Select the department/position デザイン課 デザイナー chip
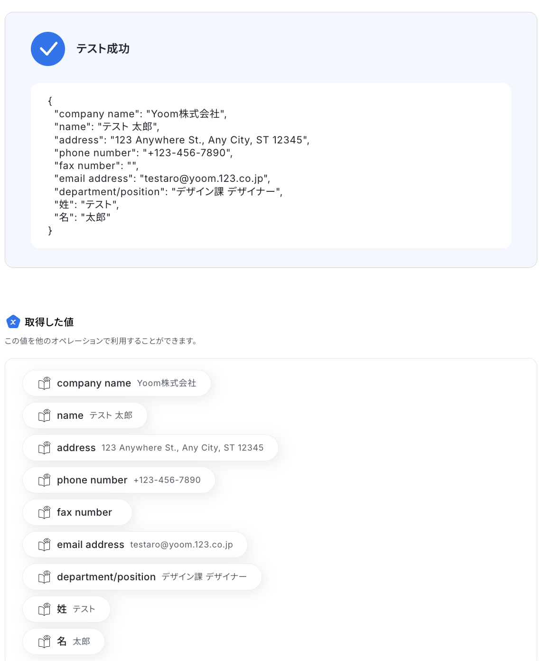 (x=142, y=577)
